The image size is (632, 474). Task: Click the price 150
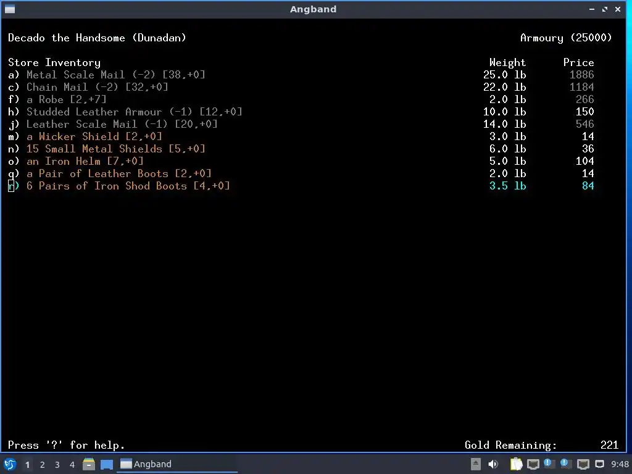pyautogui.click(x=585, y=112)
